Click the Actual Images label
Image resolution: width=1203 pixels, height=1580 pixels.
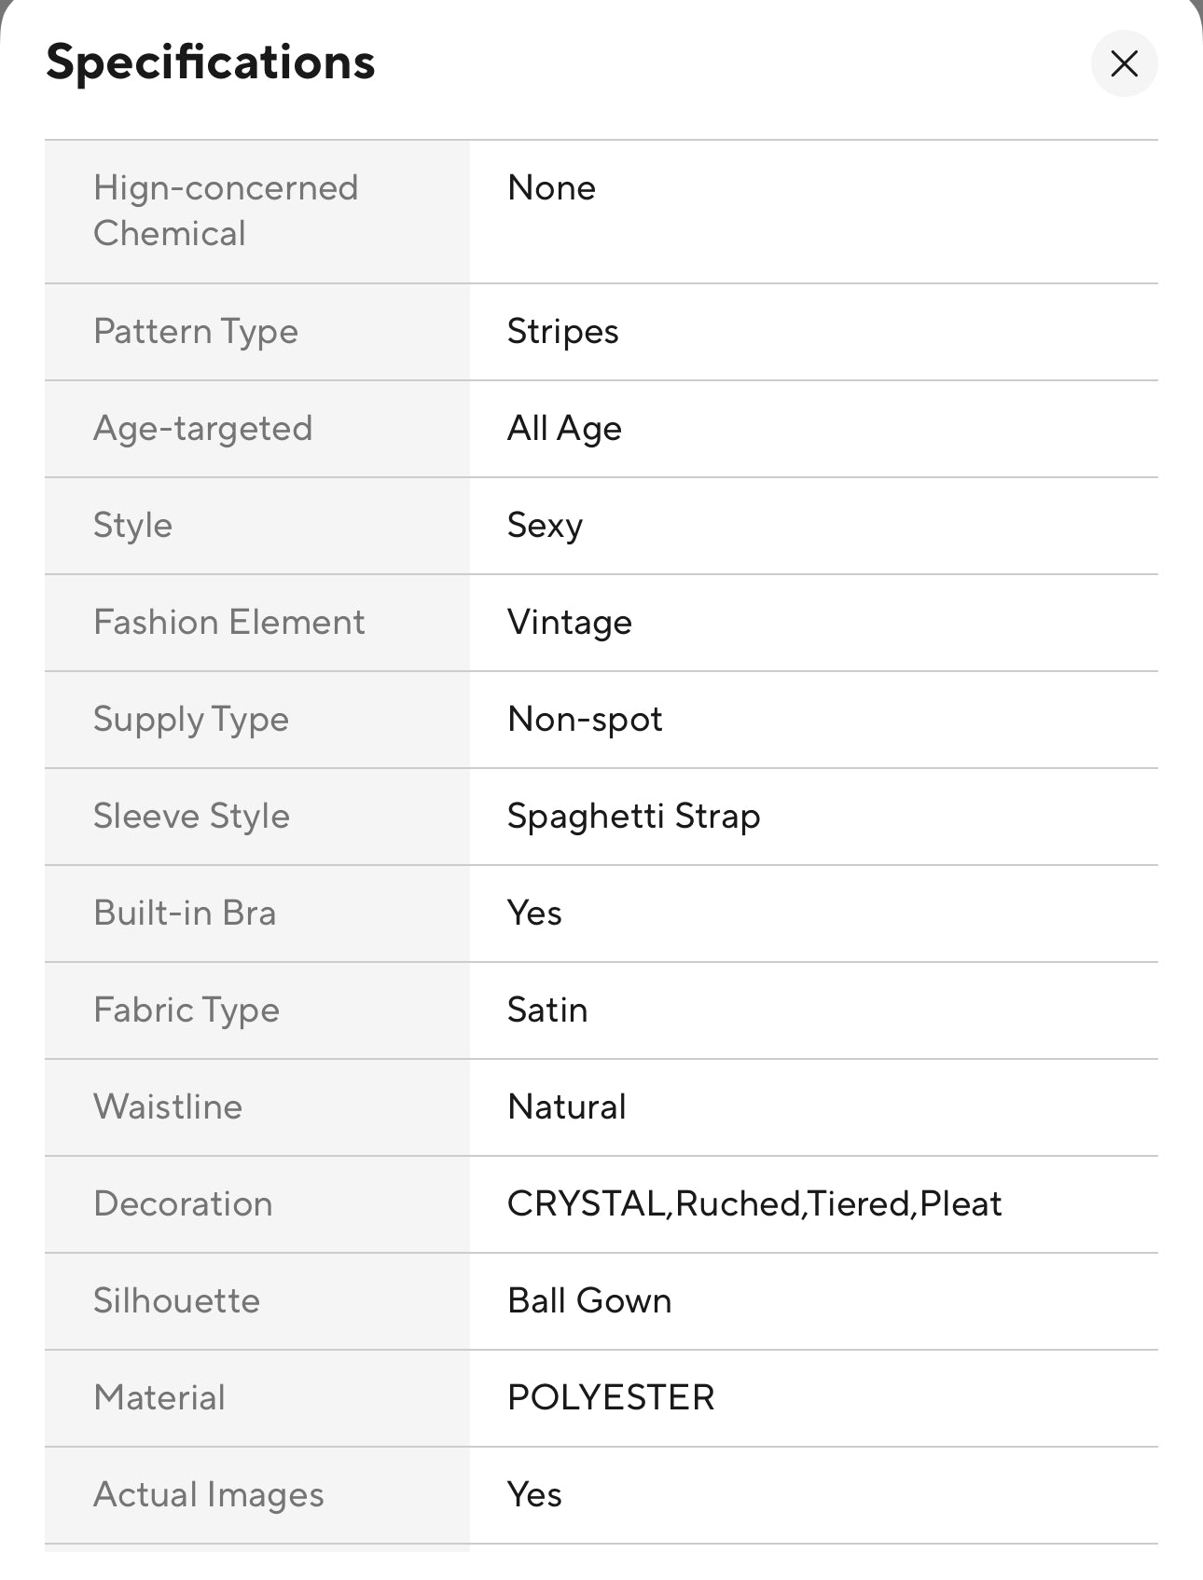pyautogui.click(x=208, y=1495)
